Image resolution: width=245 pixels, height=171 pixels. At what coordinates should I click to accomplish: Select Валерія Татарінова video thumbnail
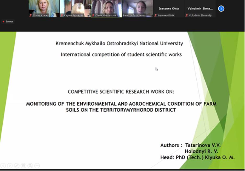(x=138, y=9)
